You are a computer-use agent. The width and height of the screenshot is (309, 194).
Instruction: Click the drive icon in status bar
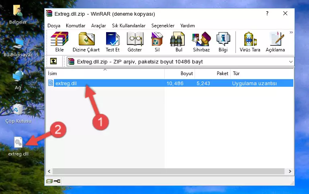(x=49, y=181)
